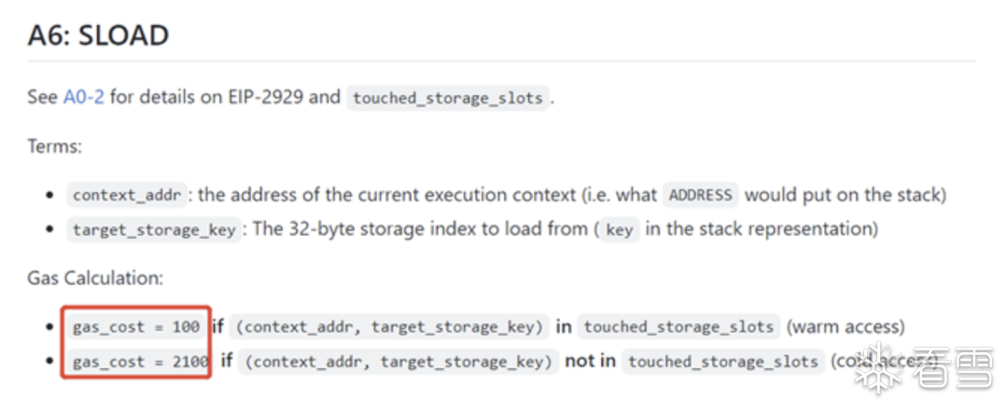The image size is (1008, 411).
Task: Click the tuple code on warm access line
Action: tap(389, 327)
